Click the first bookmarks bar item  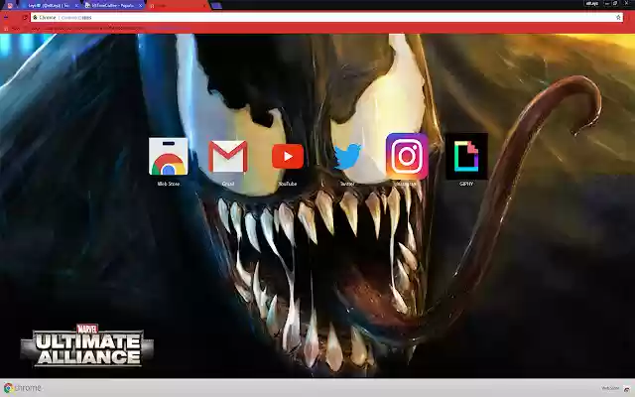click(11, 29)
